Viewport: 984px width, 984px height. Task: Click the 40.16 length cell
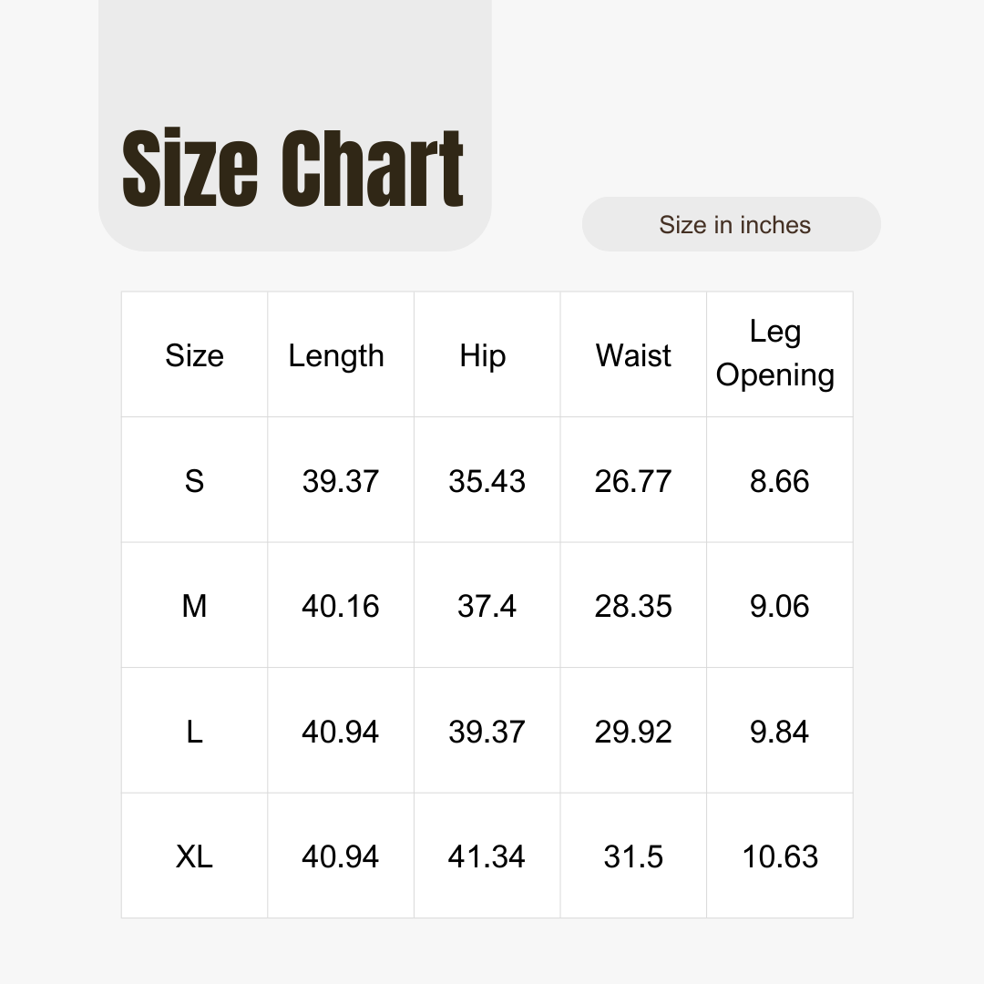click(x=341, y=606)
